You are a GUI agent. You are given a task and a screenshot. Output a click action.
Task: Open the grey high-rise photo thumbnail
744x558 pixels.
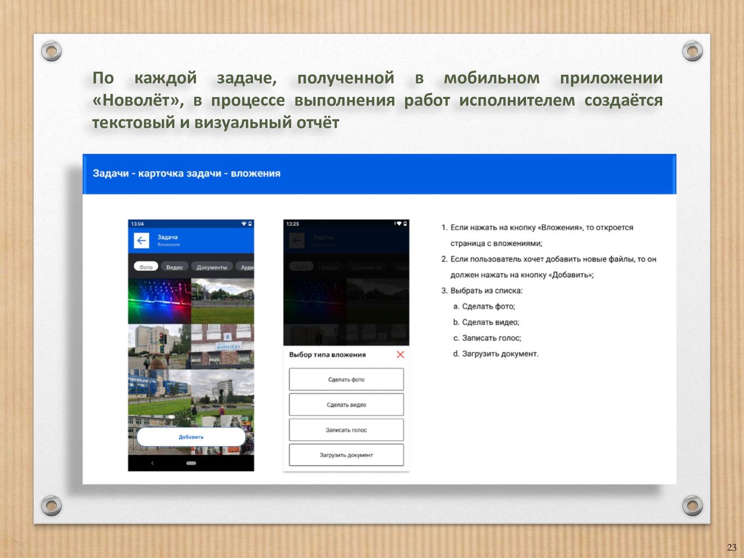point(223,392)
